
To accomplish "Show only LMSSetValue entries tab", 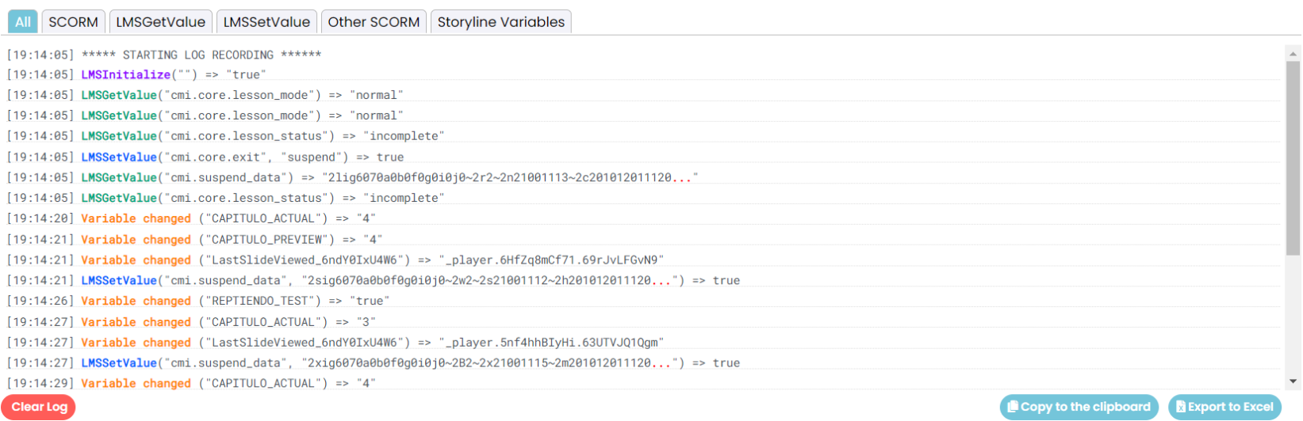I will [266, 22].
